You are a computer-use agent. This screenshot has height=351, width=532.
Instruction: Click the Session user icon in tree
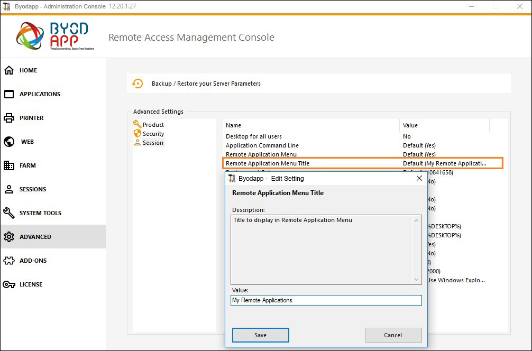tap(137, 142)
